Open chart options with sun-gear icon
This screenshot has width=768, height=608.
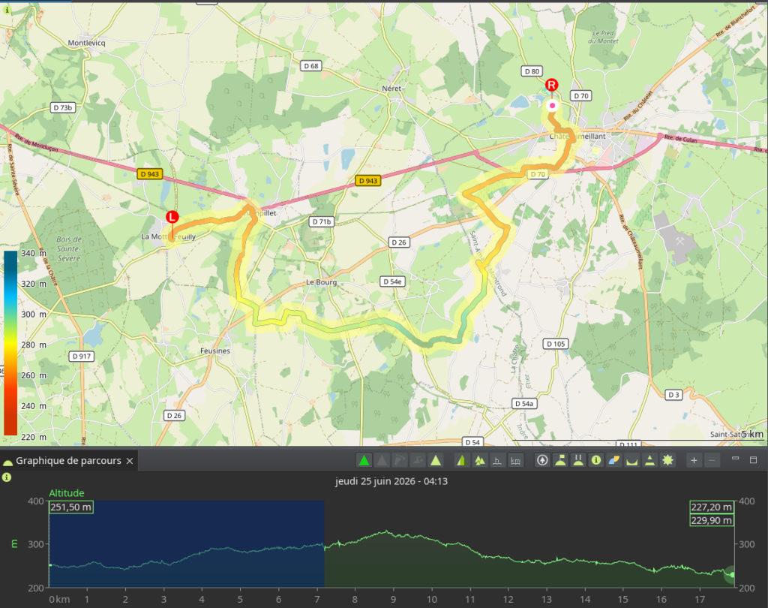click(x=667, y=460)
